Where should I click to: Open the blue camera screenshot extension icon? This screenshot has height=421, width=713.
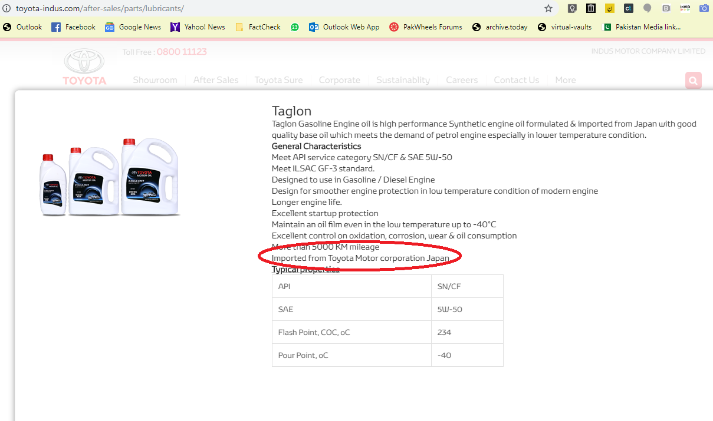click(704, 8)
